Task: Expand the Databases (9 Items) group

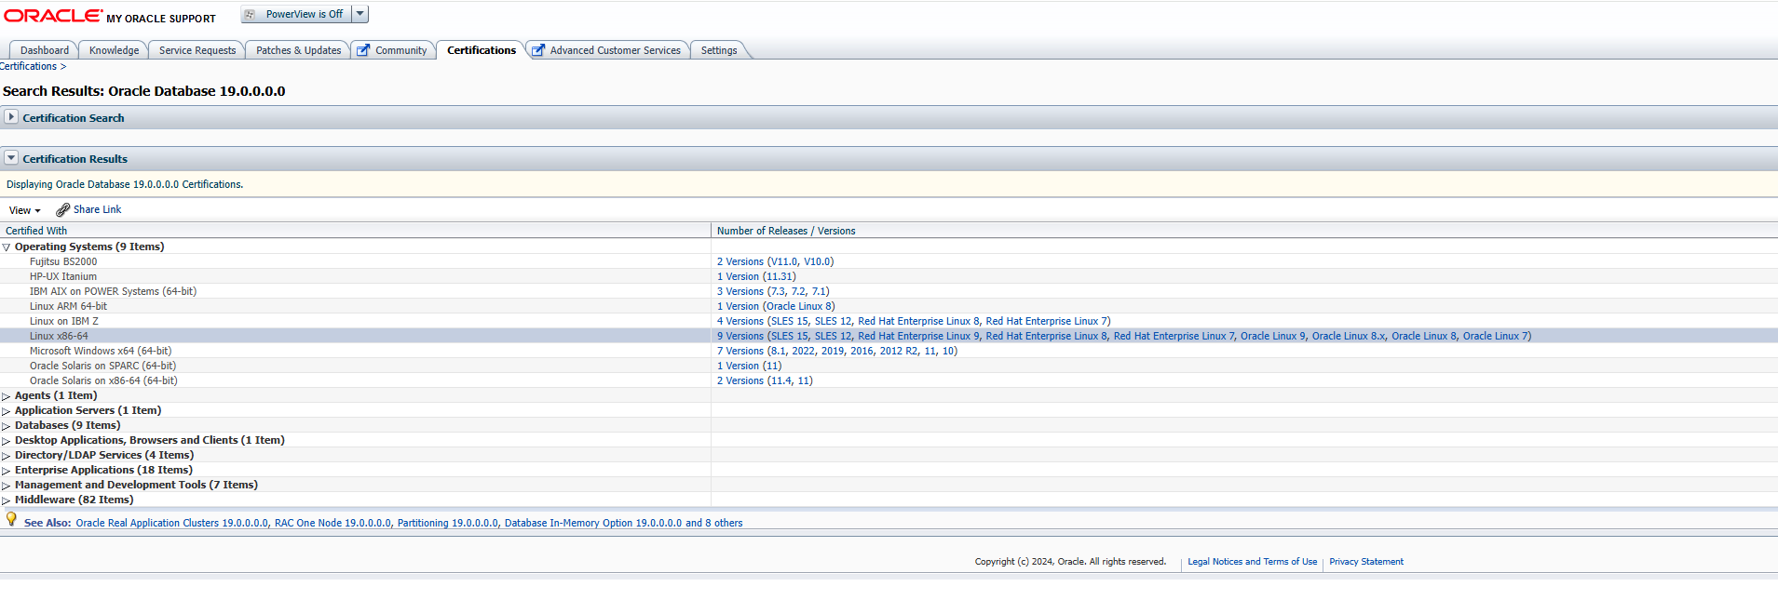Action: [7, 426]
